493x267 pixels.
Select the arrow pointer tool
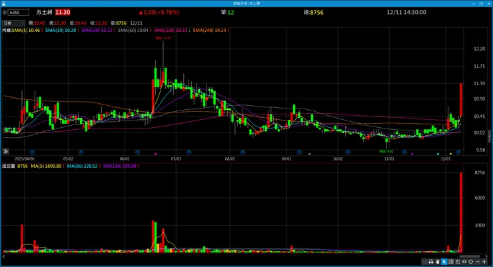tap(444, 262)
